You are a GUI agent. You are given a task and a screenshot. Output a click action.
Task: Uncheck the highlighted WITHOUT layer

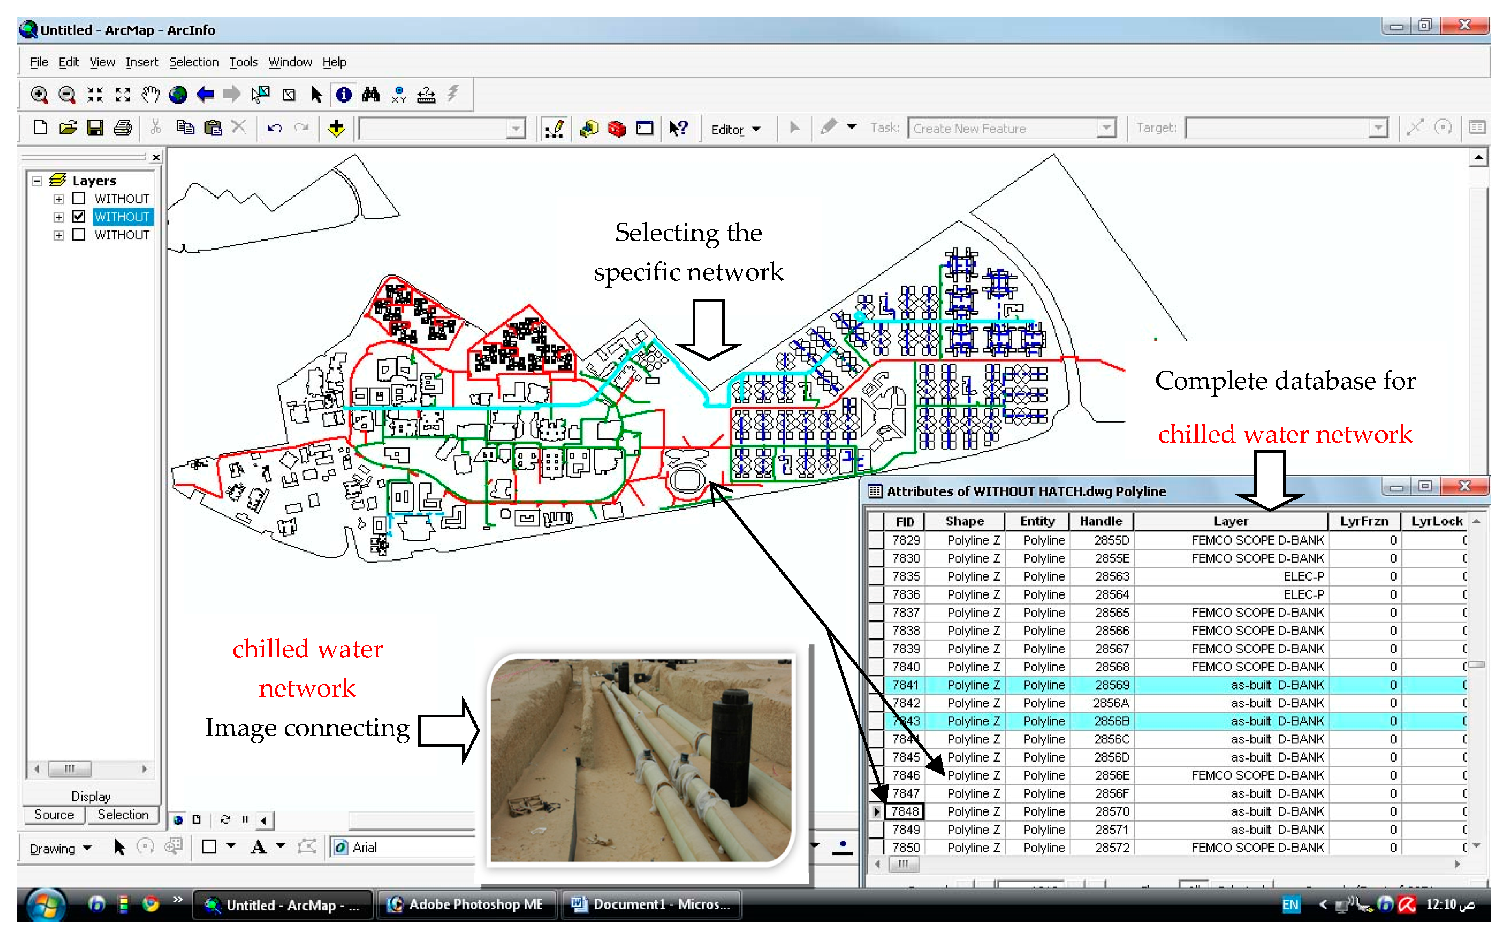point(78,216)
